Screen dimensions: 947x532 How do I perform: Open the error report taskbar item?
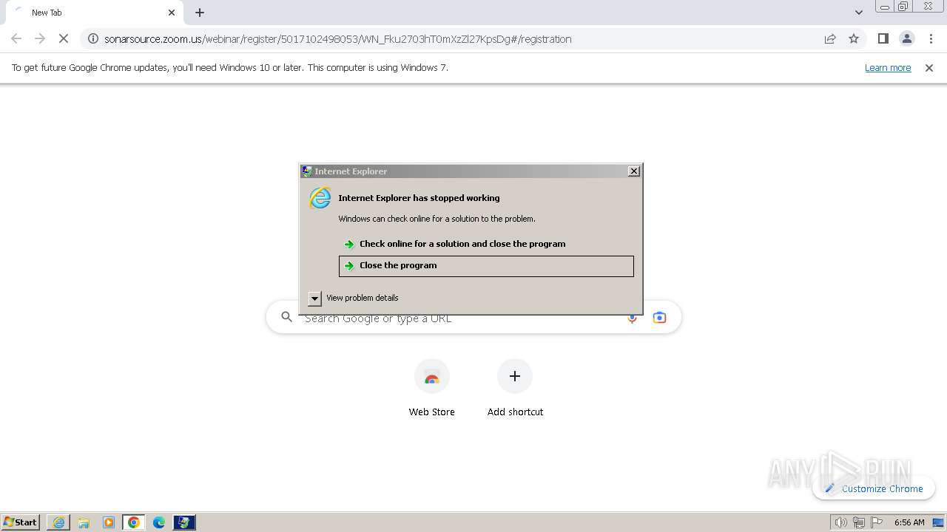pyautogui.click(x=184, y=522)
